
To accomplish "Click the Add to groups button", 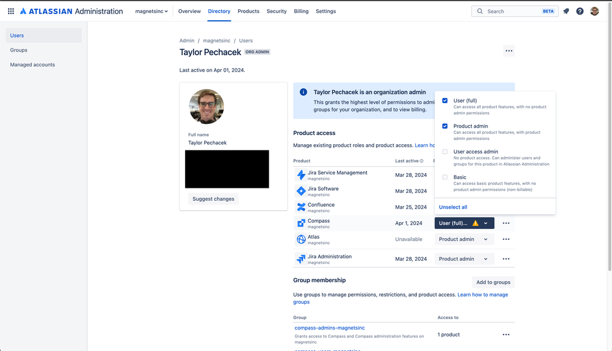I will (493, 282).
